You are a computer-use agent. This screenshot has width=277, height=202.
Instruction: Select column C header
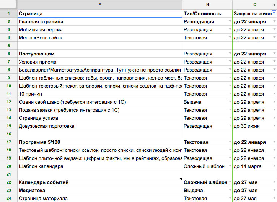[254, 5]
